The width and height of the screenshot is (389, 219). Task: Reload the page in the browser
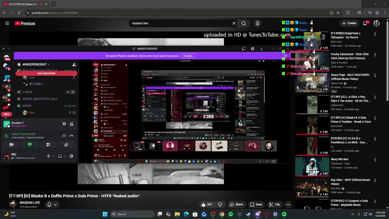pos(19,13)
